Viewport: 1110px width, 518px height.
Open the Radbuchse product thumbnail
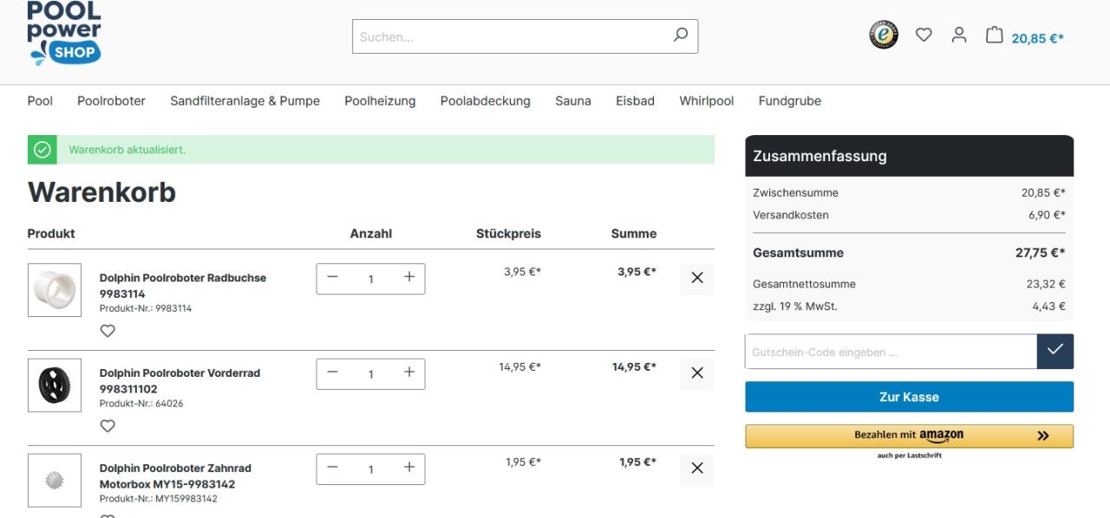pyautogui.click(x=55, y=290)
